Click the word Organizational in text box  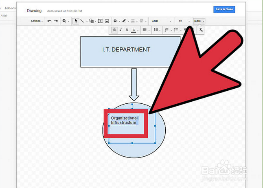click(x=125, y=118)
